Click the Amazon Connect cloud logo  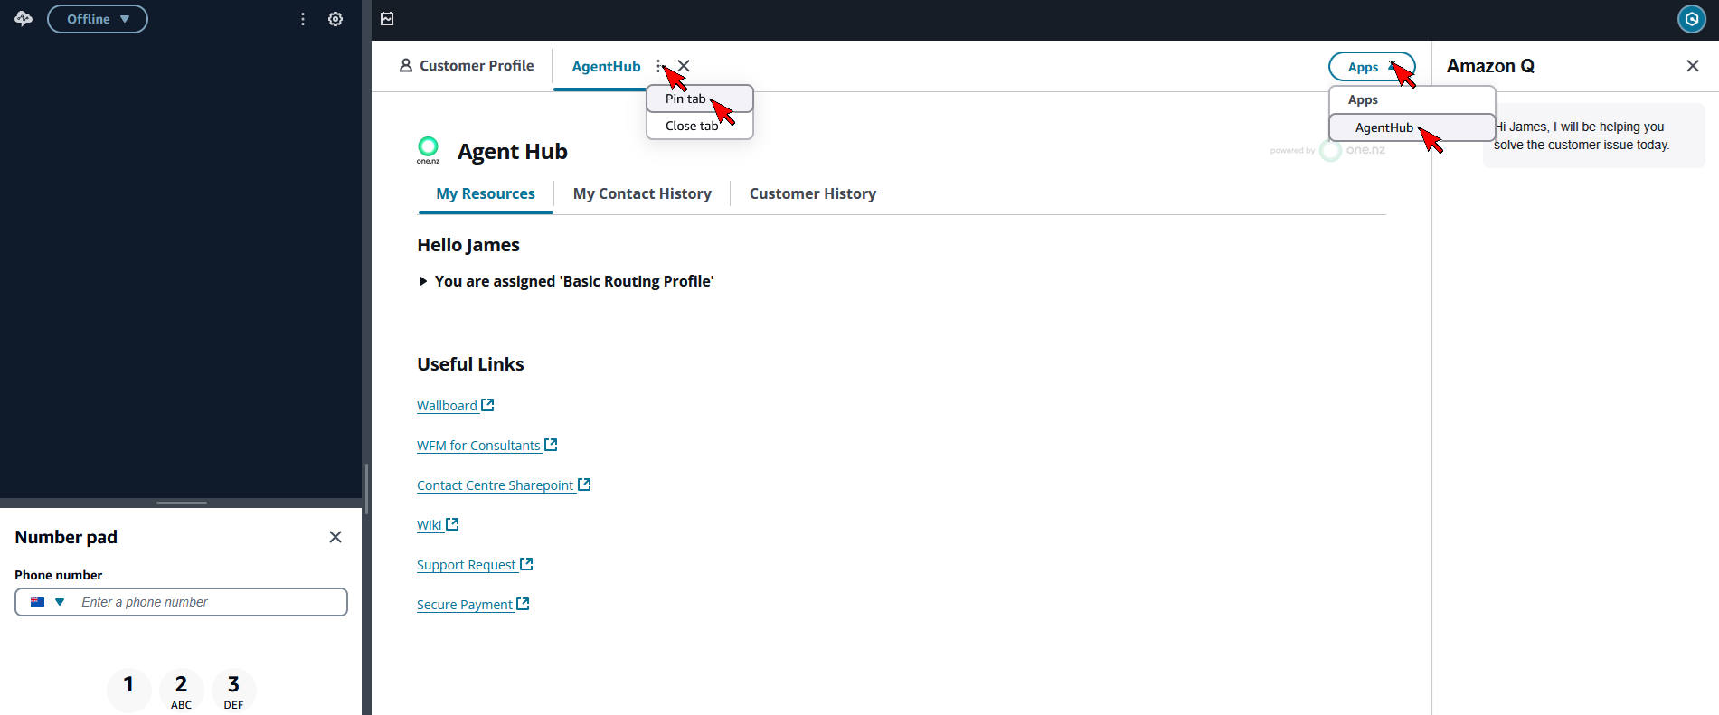click(x=24, y=19)
